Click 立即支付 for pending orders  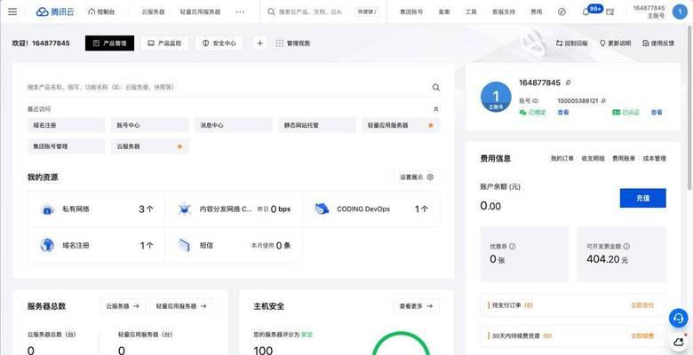[642, 305]
